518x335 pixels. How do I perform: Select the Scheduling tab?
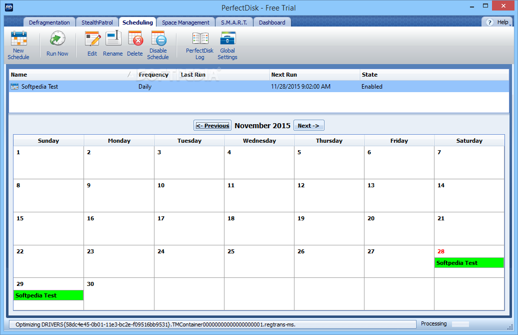(137, 23)
